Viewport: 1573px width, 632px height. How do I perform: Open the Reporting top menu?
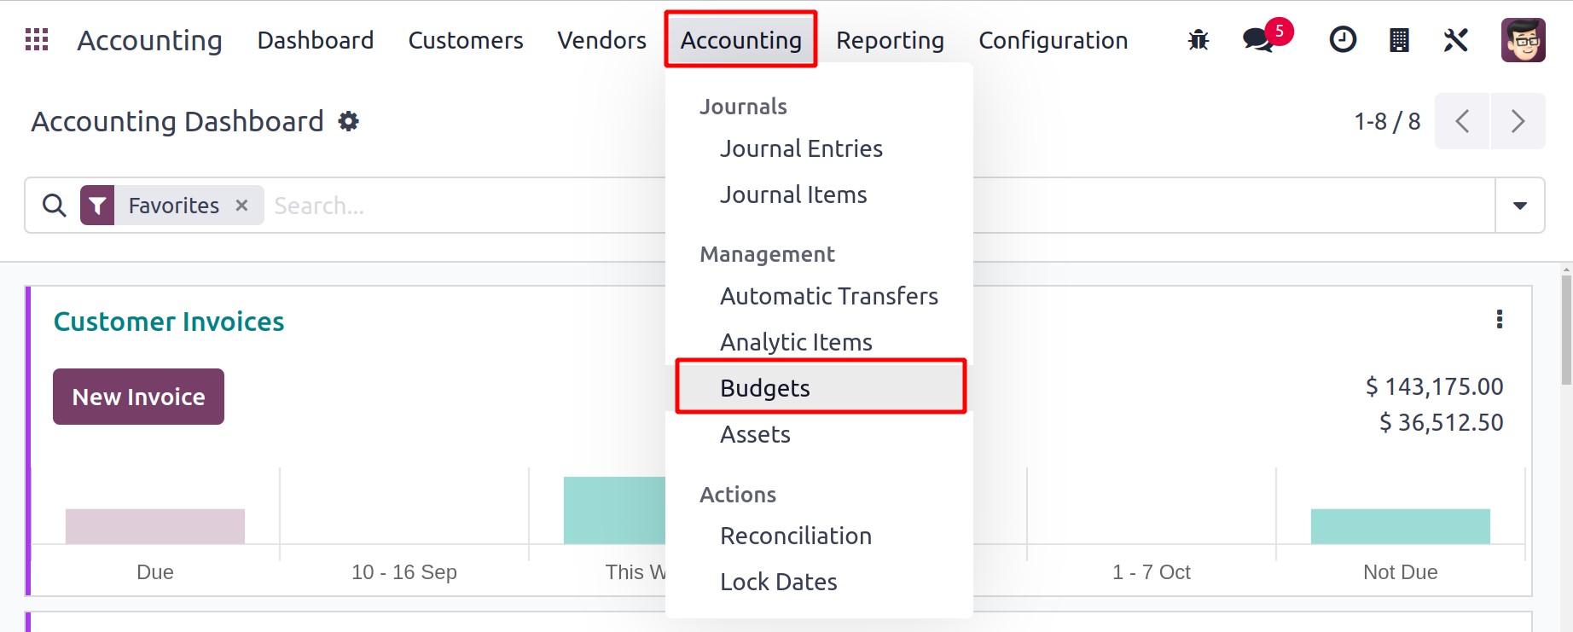tap(890, 40)
